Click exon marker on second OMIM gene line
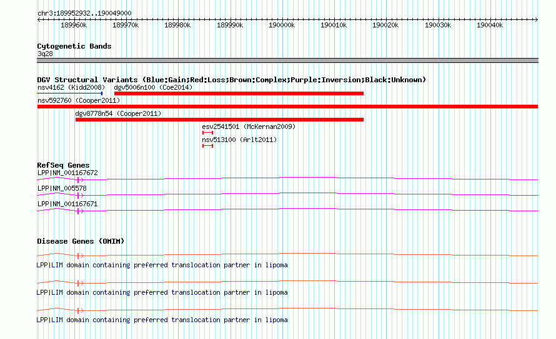556x339 pixels. 78,284
